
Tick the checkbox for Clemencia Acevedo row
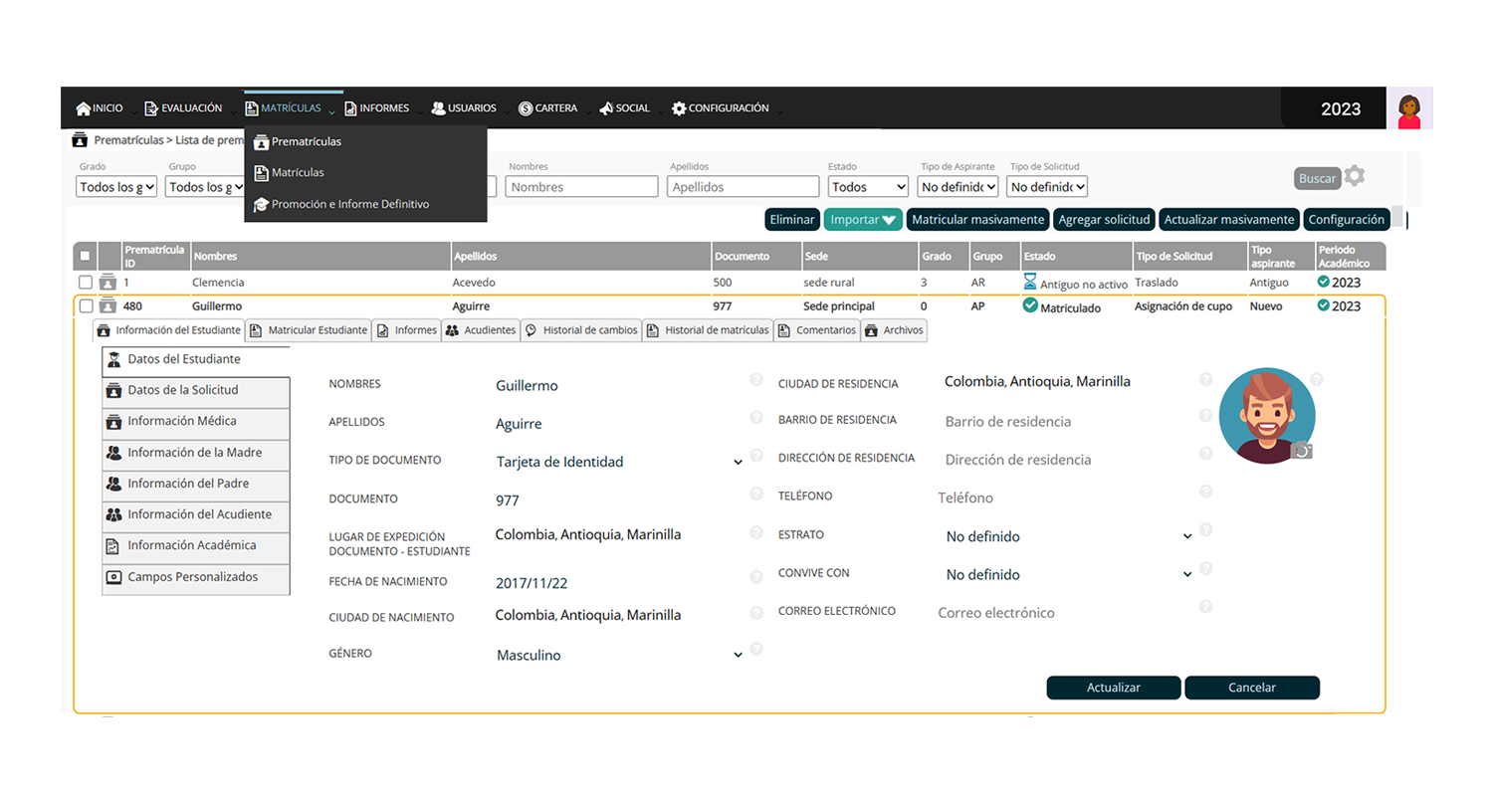click(86, 284)
